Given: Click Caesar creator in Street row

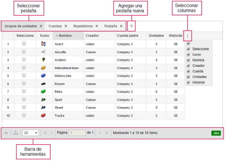Looking at the screenshot, I should (91, 108).
